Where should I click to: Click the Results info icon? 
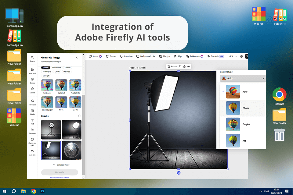coord(79,116)
